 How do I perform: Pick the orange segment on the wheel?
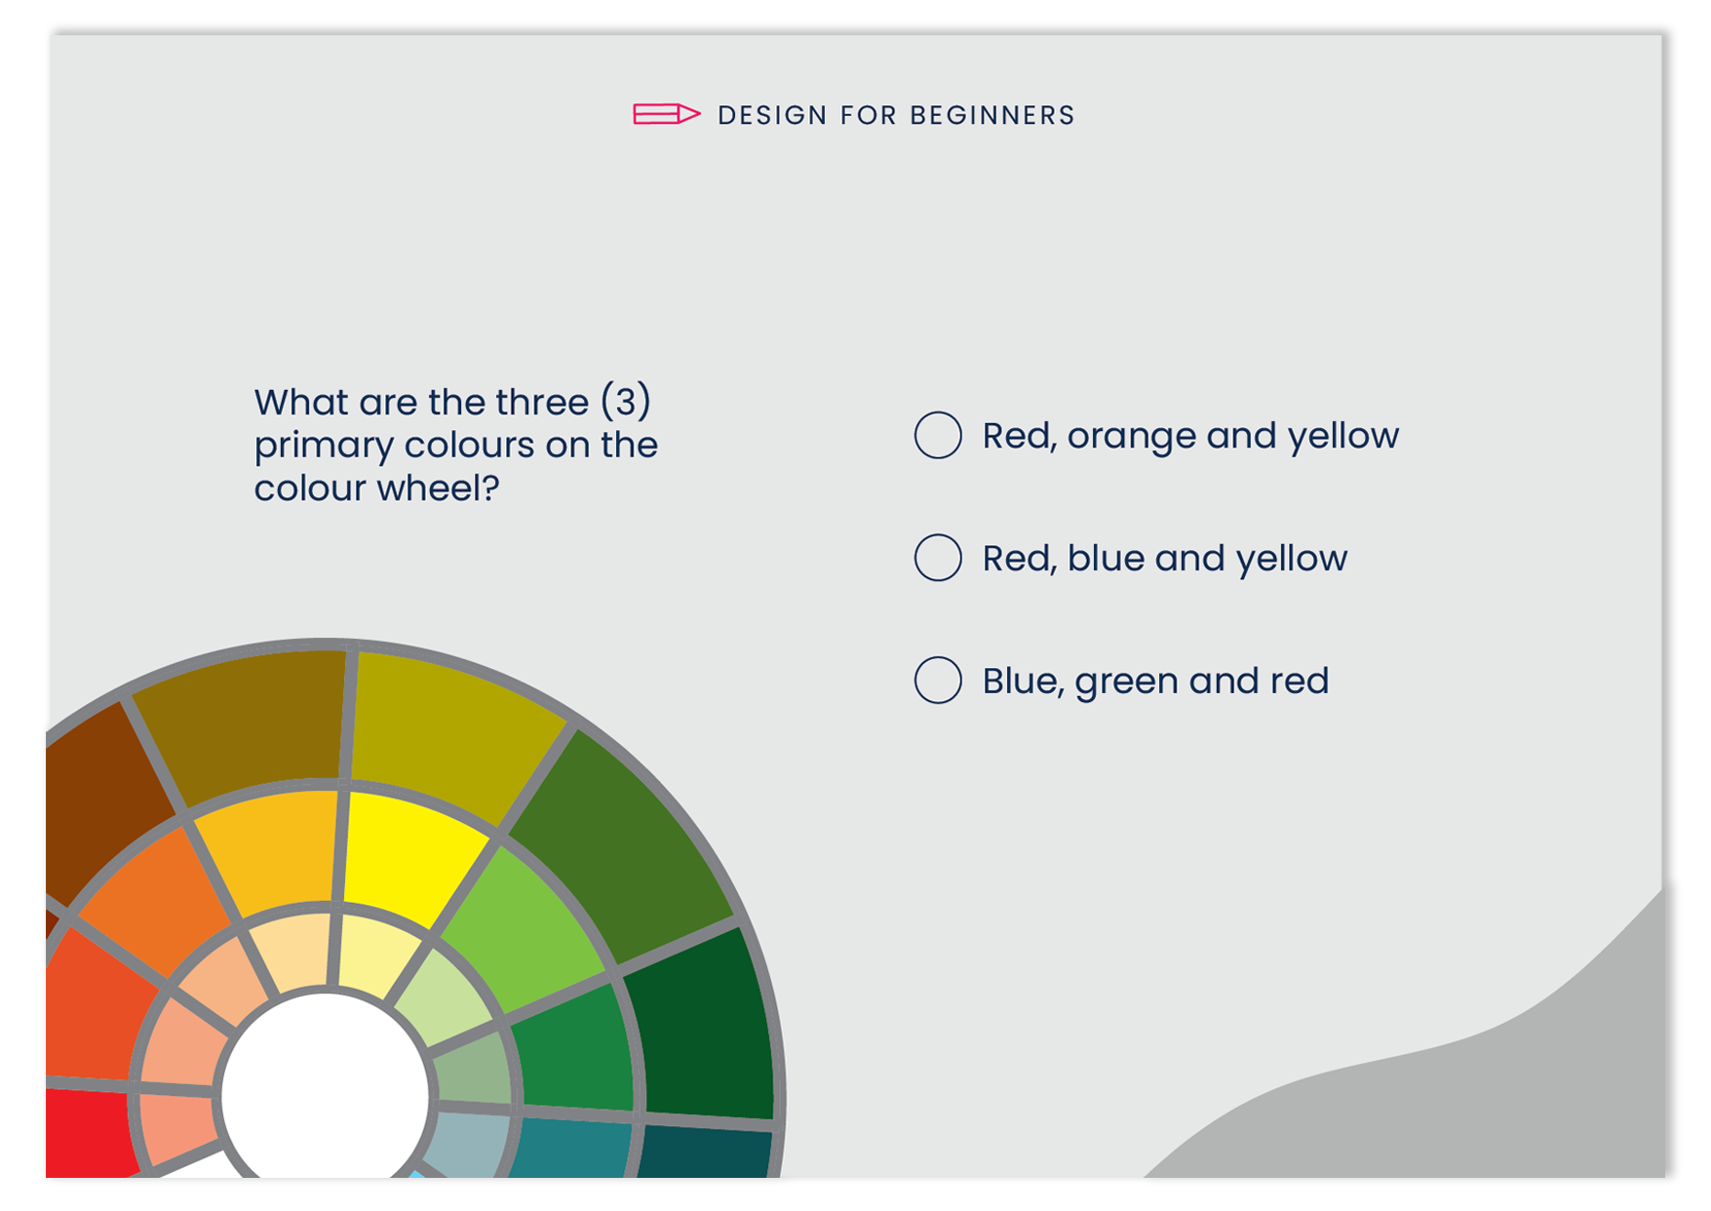tap(156, 897)
